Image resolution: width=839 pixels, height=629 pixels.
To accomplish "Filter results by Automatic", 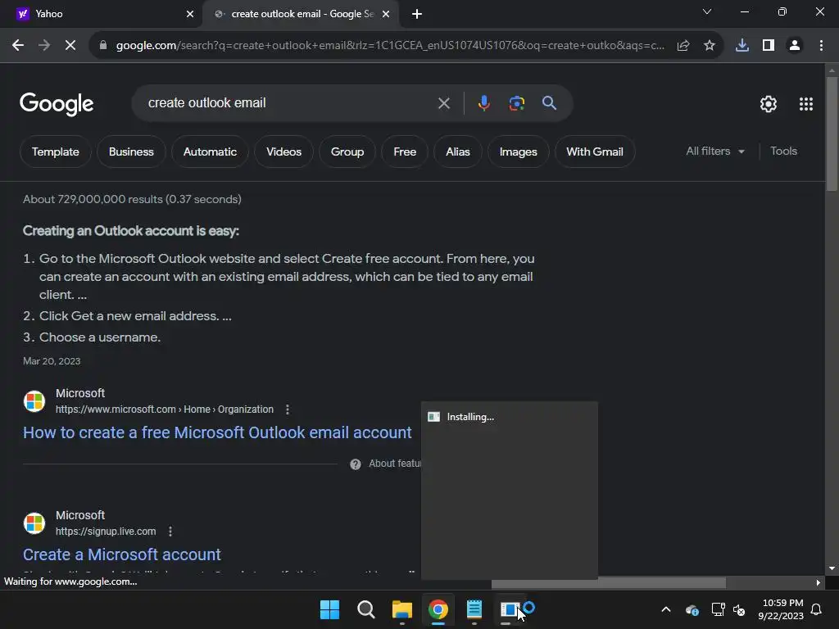I will [x=210, y=152].
